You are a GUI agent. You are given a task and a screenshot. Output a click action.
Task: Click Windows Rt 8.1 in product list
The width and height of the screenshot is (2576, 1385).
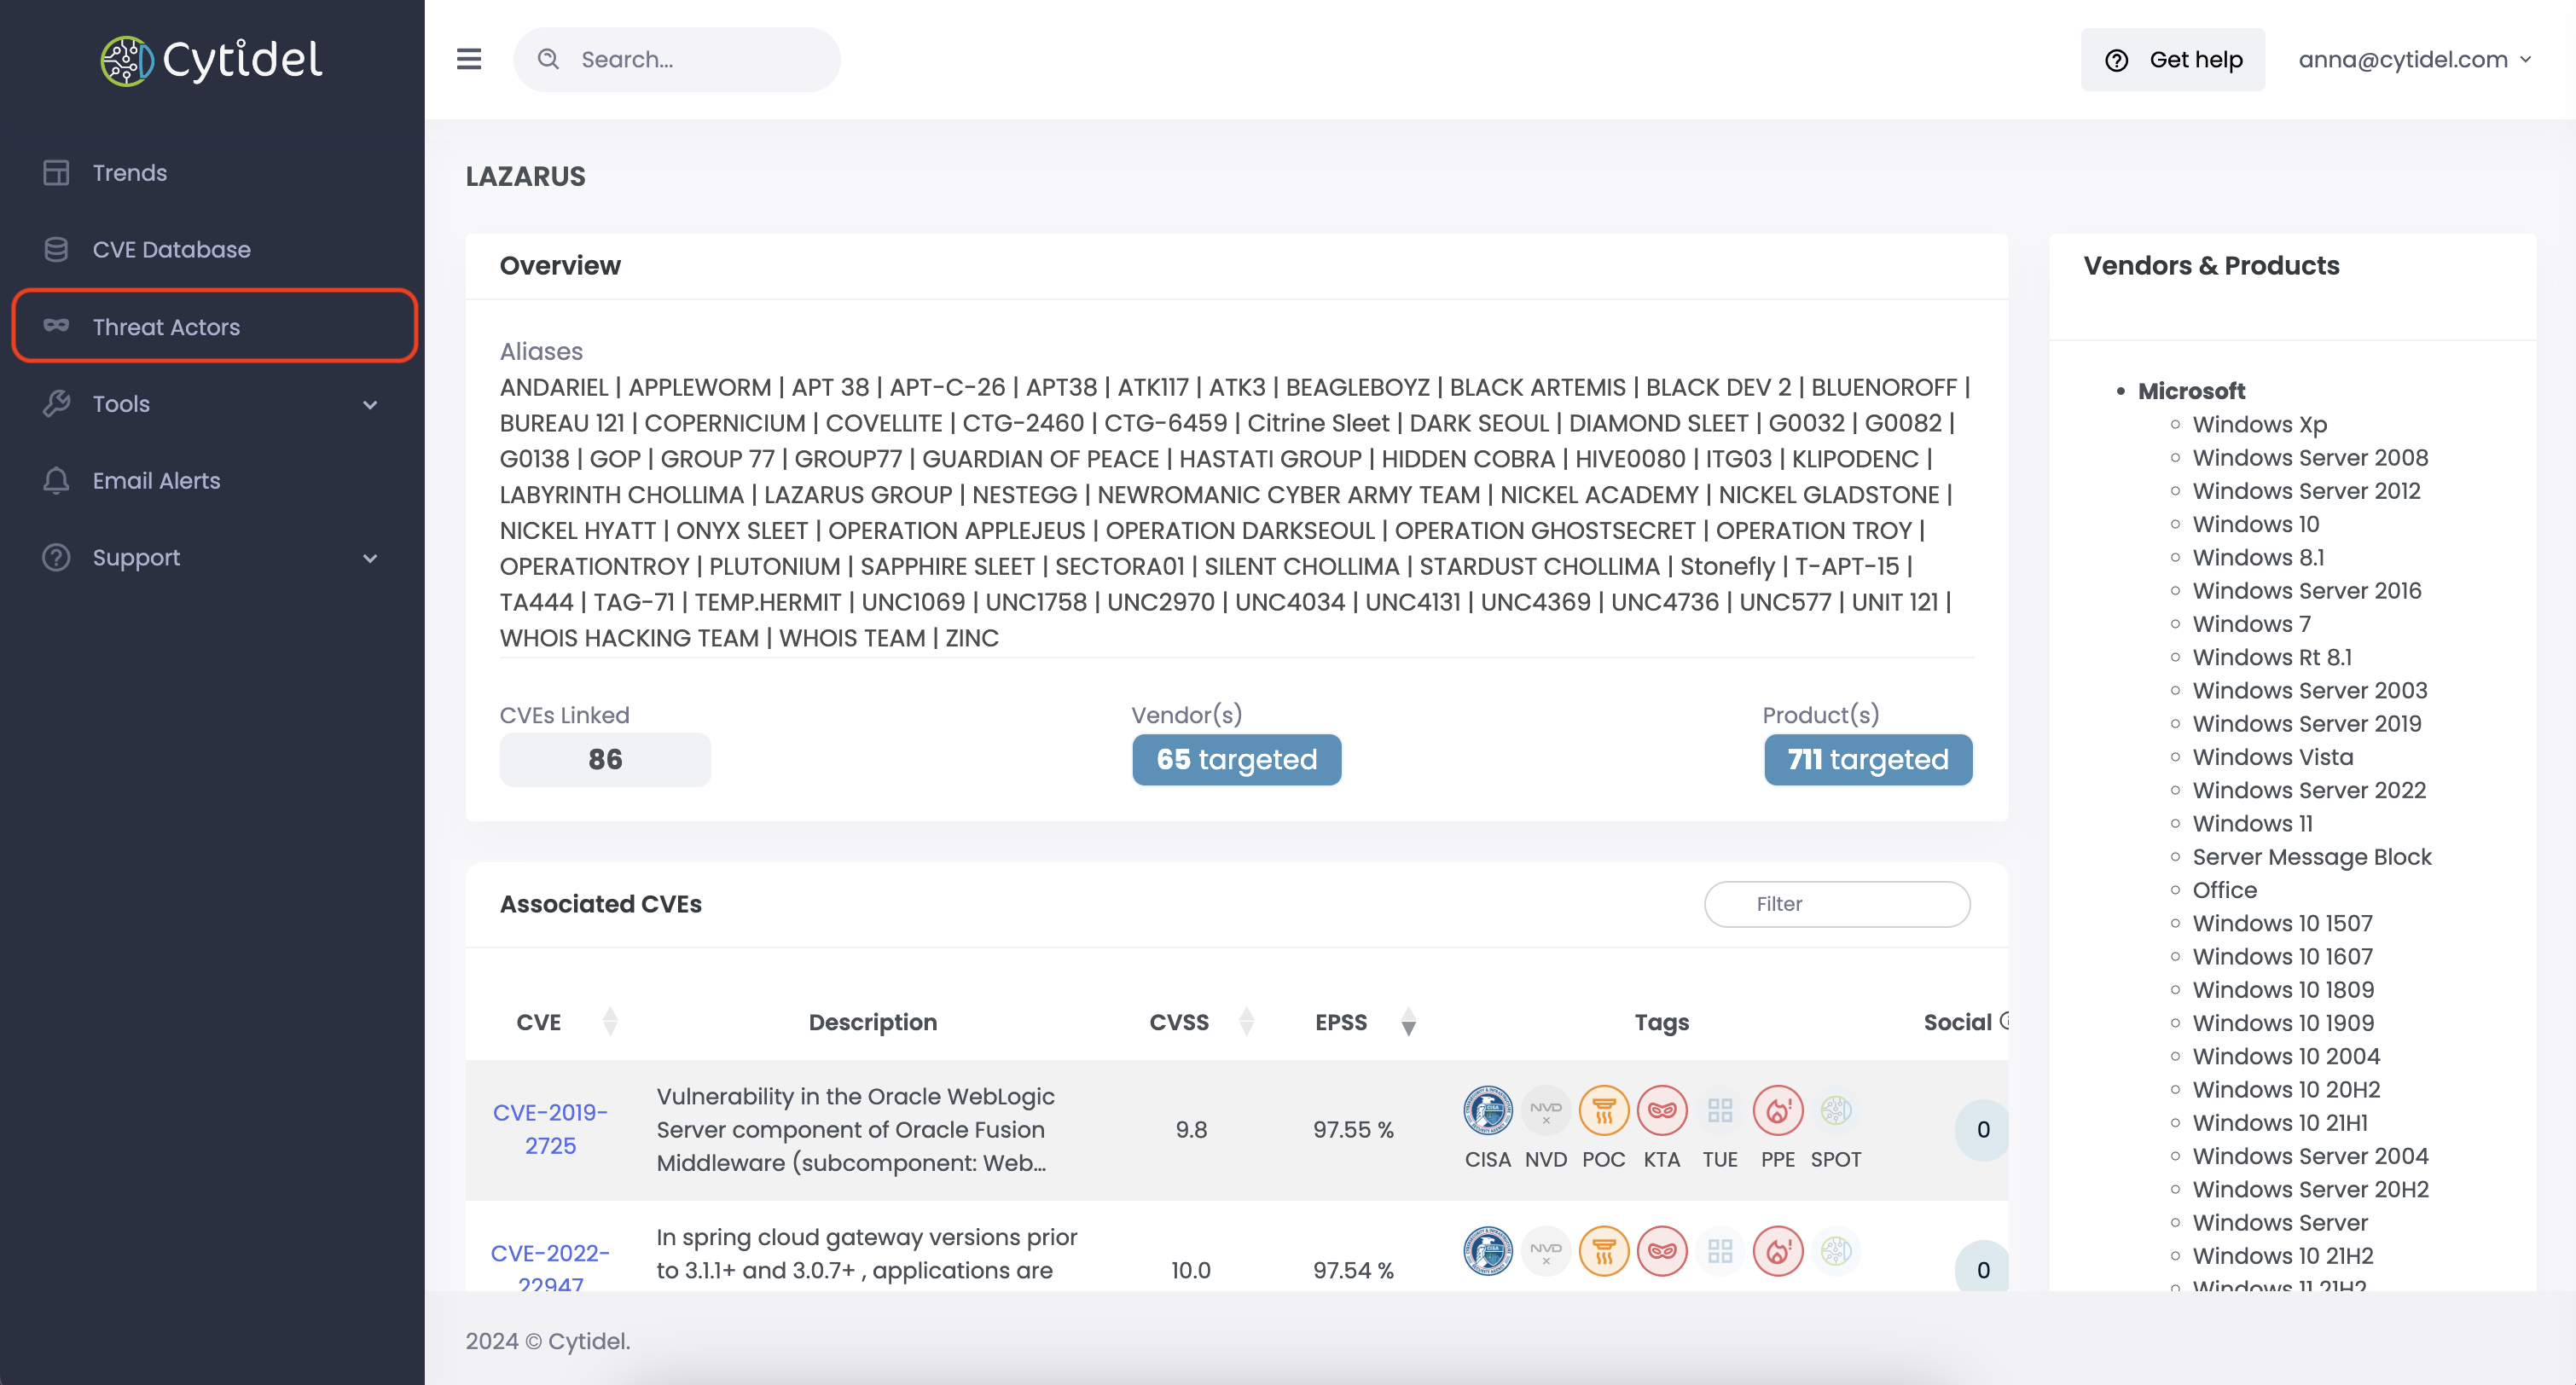[2272, 657]
